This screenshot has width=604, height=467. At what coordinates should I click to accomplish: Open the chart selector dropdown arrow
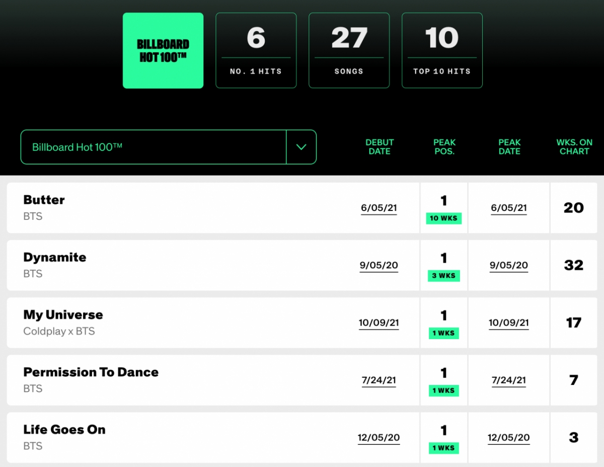pyautogui.click(x=301, y=147)
